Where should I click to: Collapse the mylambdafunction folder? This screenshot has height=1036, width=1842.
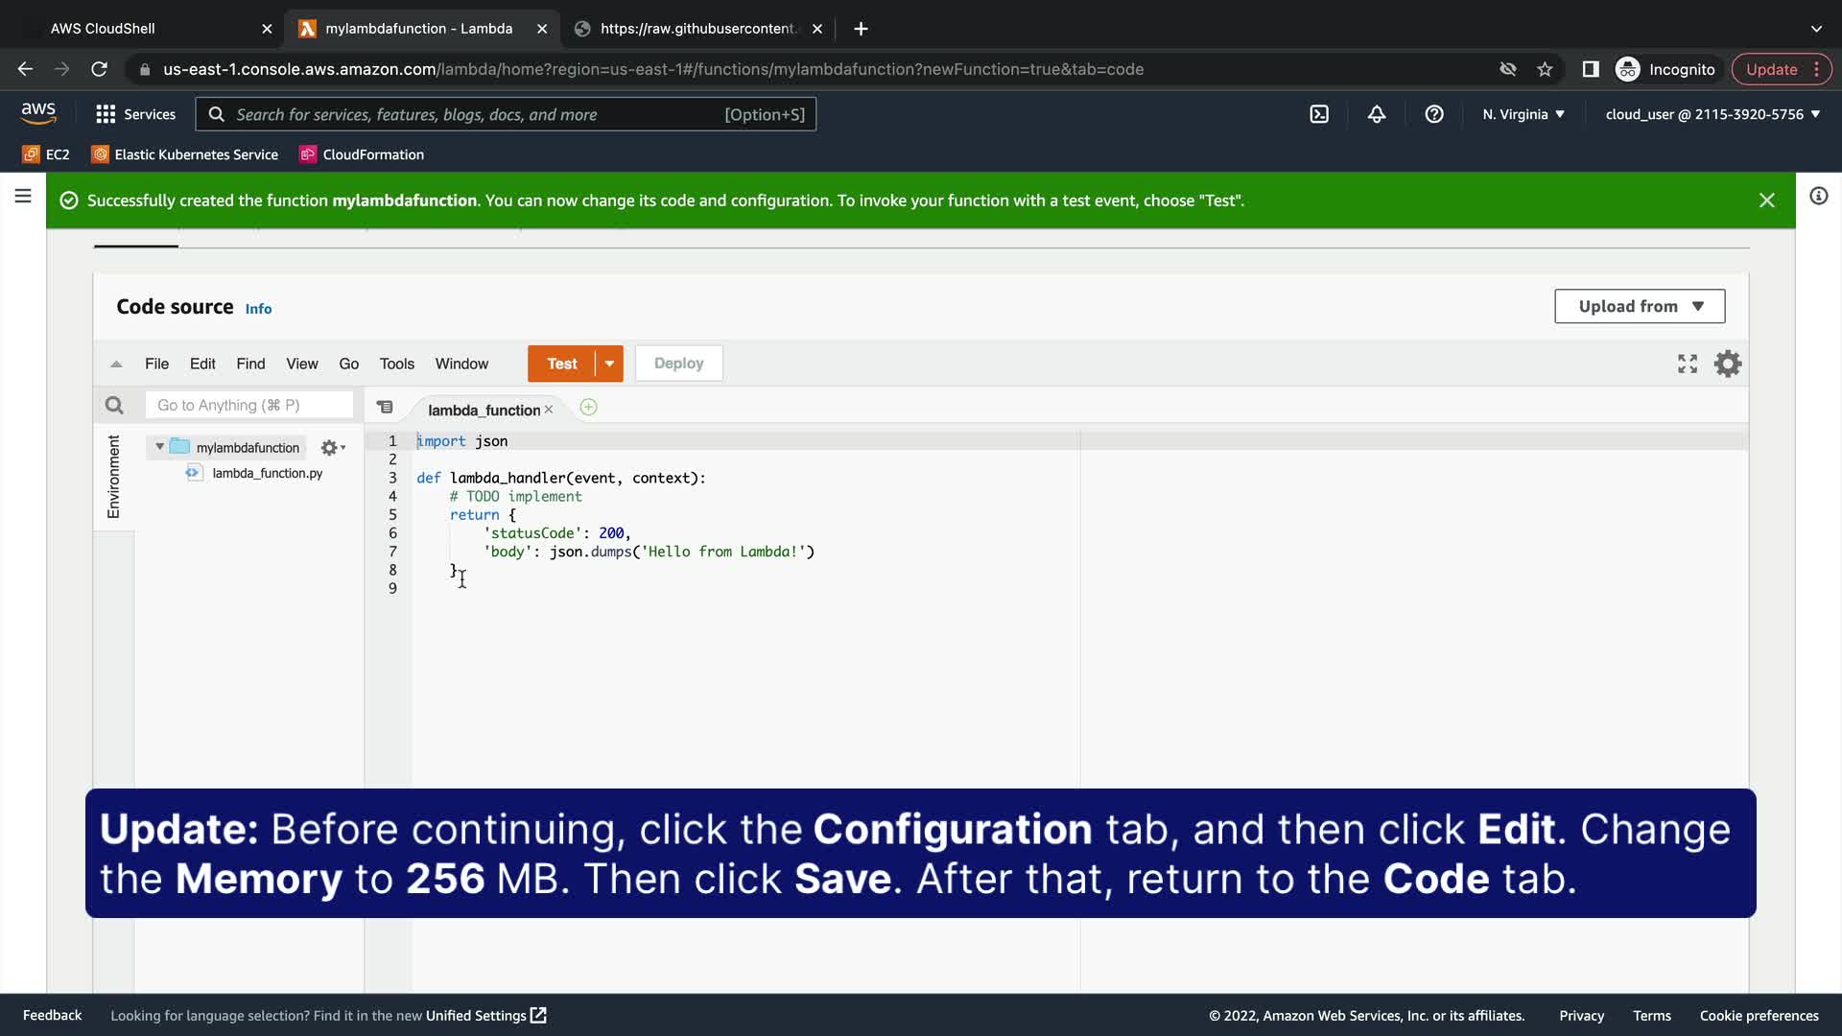tap(160, 447)
